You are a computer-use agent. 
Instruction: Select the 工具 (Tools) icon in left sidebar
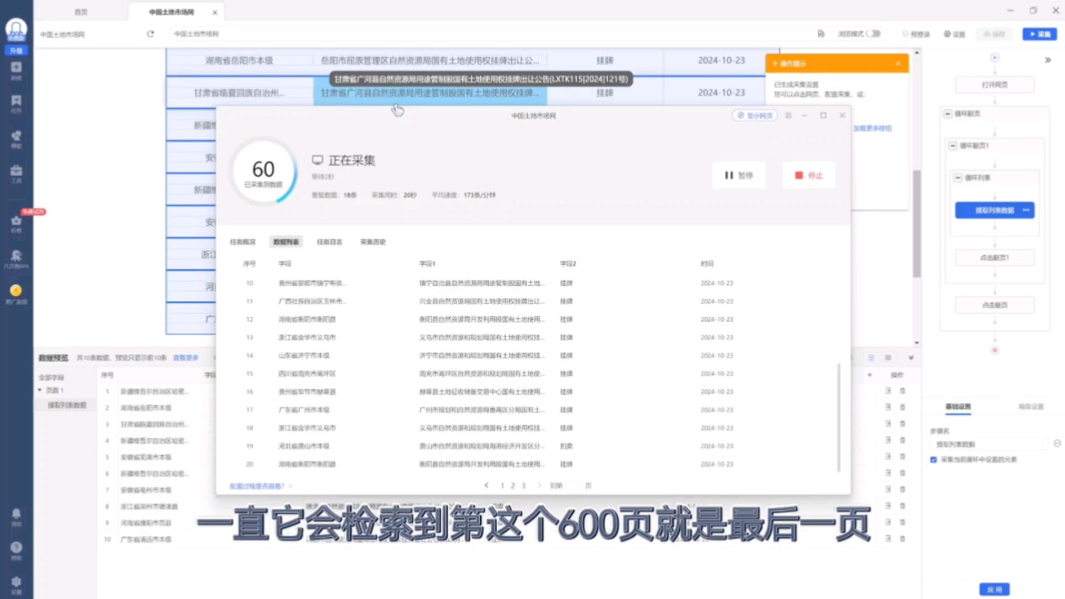point(16,169)
